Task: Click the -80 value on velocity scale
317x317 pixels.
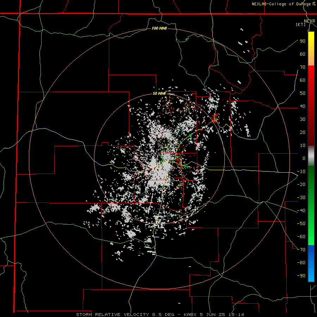Action: (x=301, y=263)
